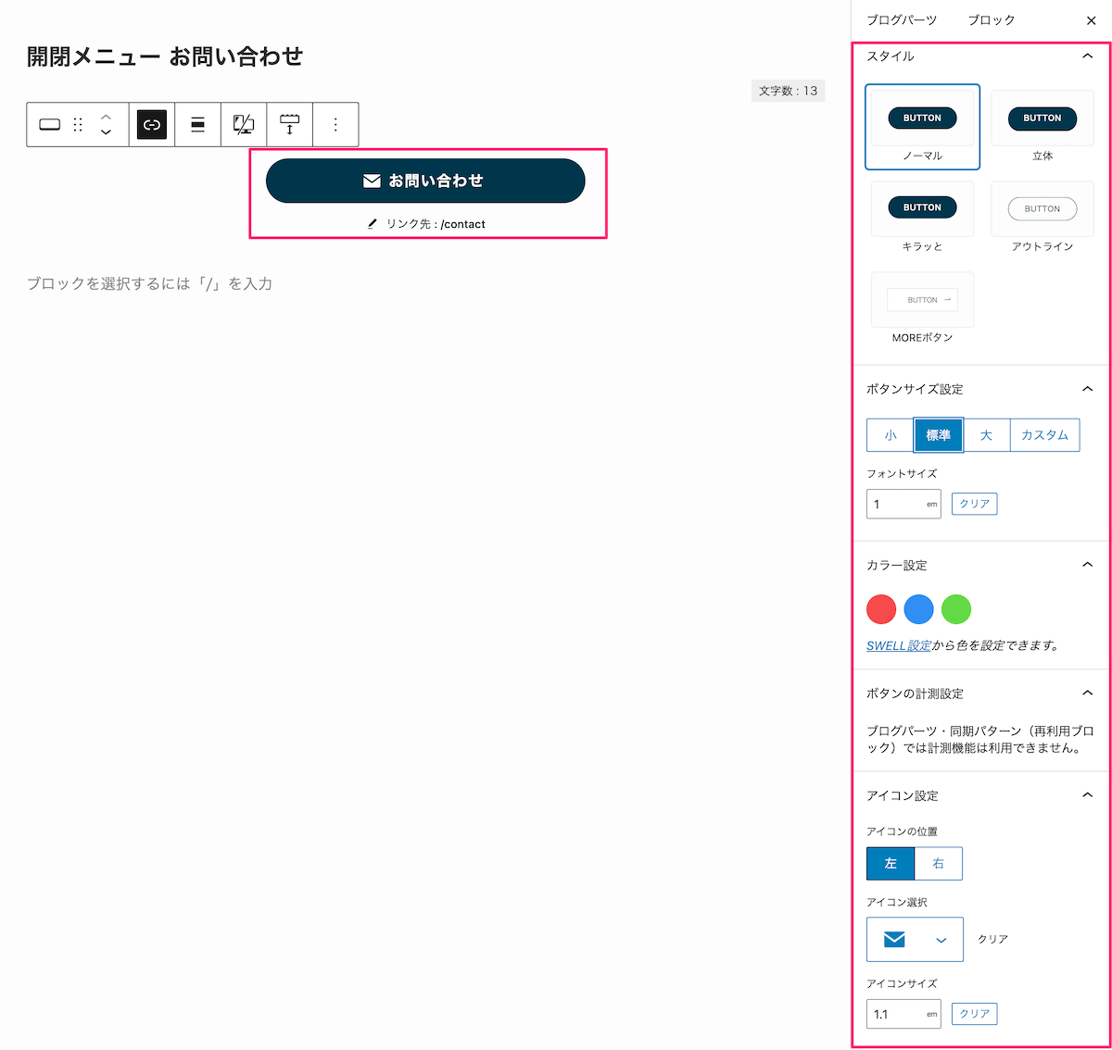Clear the selected icon

(992, 939)
